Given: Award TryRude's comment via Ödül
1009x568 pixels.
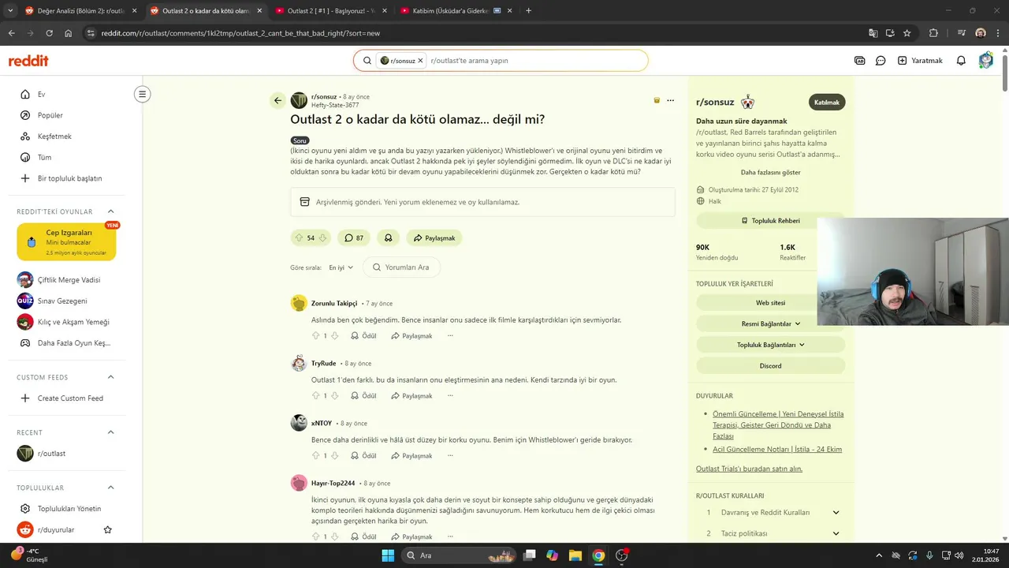Looking at the screenshot, I should coord(363,396).
